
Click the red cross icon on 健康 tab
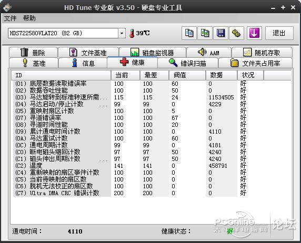tap(124, 62)
